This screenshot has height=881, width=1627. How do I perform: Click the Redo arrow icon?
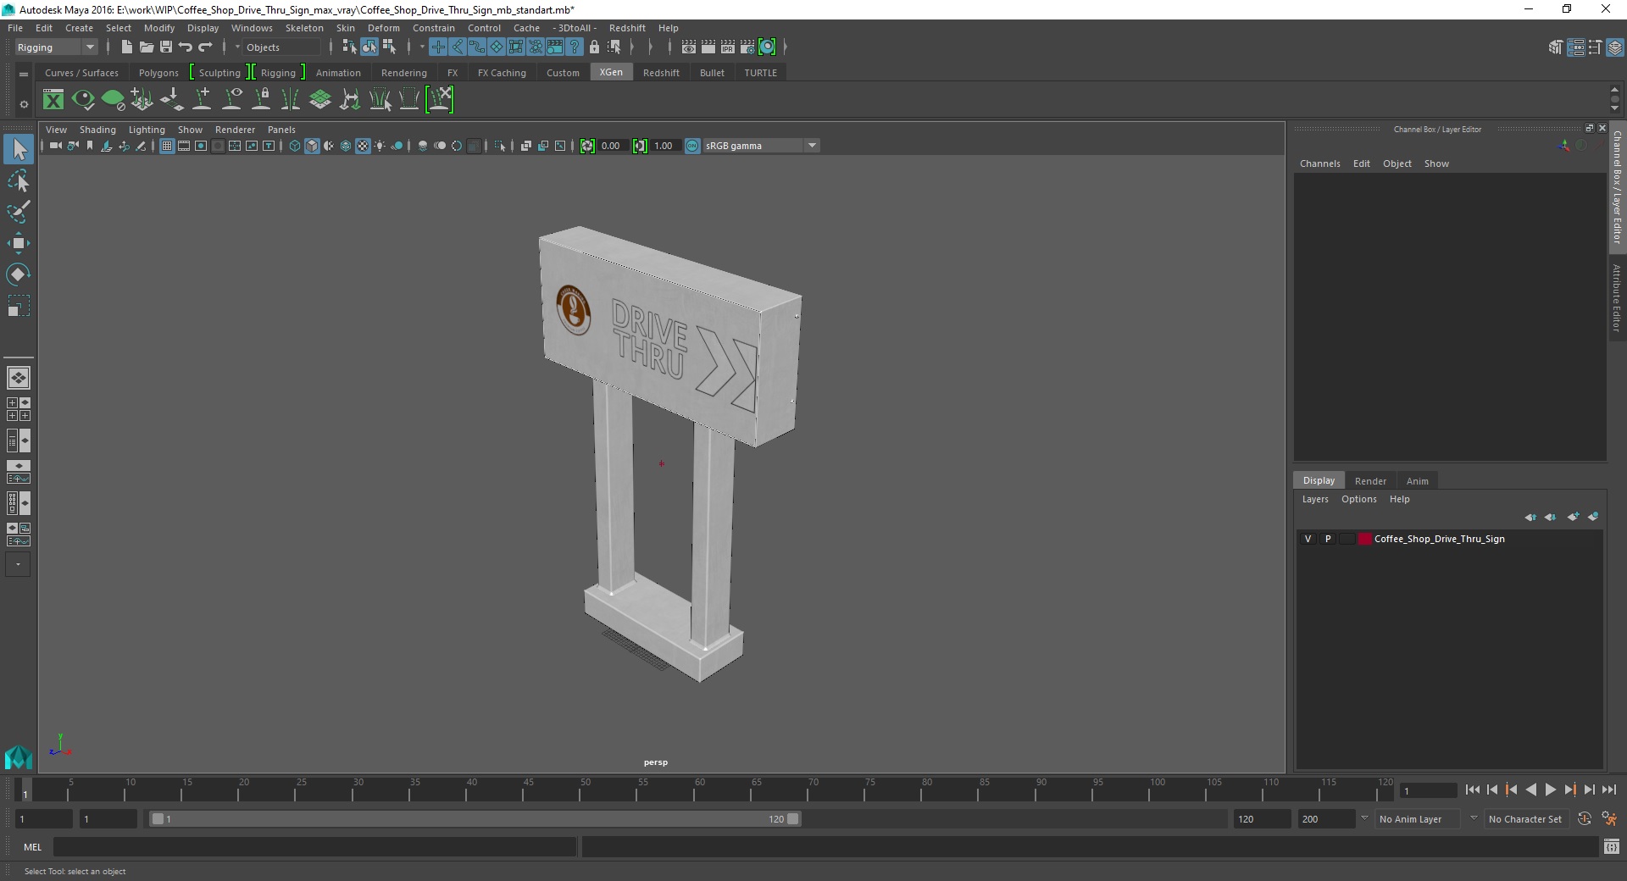(205, 47)
